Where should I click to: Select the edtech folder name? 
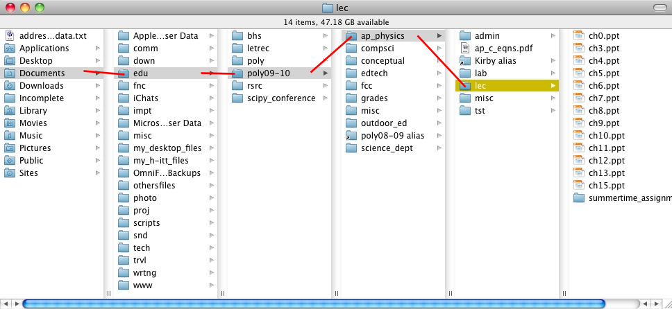374,73
